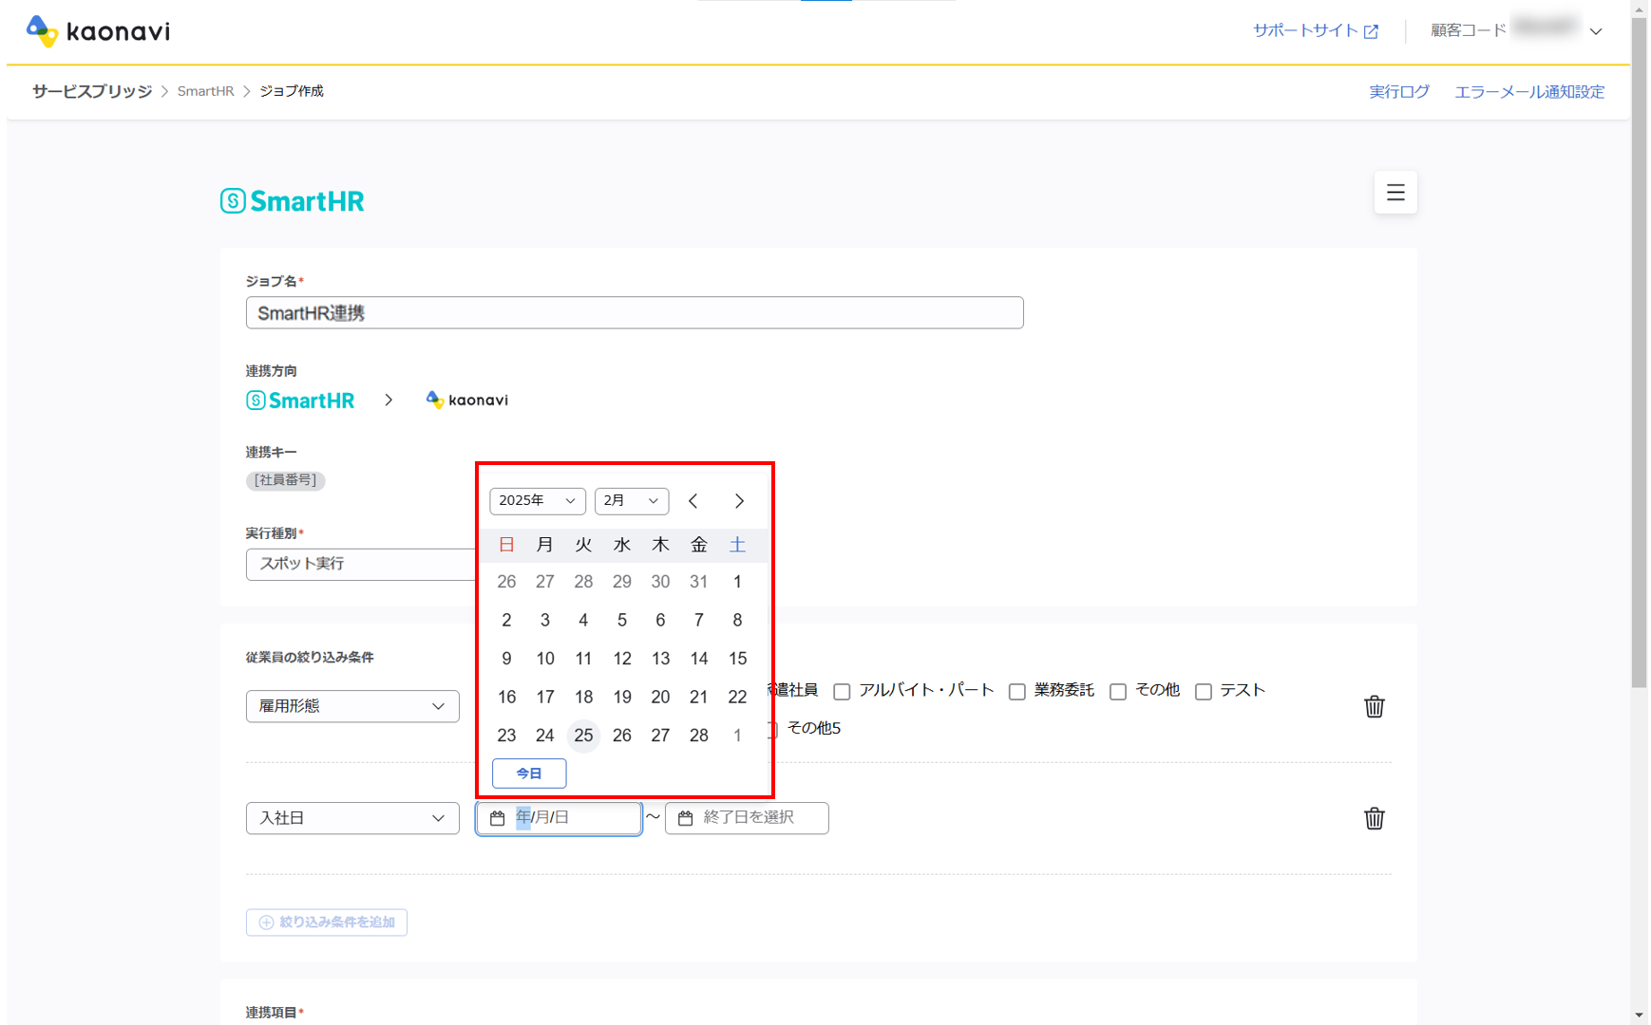Select January 31 in calendar
The image size is (1651, 1025).
[699, 582]
